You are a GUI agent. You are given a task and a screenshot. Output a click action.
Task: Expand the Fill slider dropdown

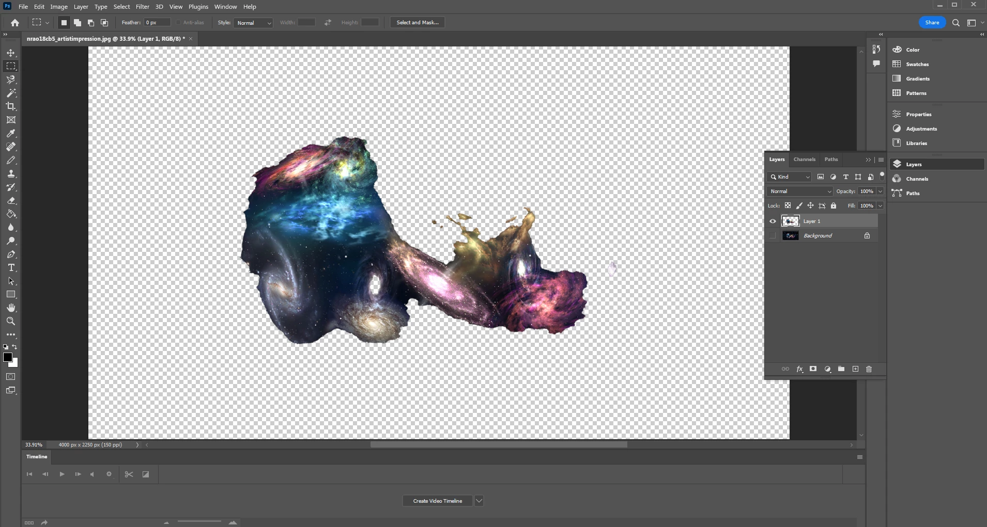(880, 205)
